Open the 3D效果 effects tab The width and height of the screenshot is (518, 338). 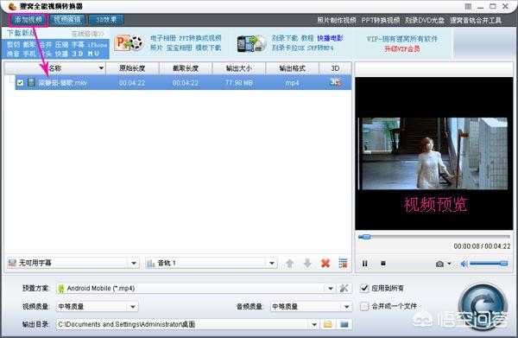coord(106,20)
